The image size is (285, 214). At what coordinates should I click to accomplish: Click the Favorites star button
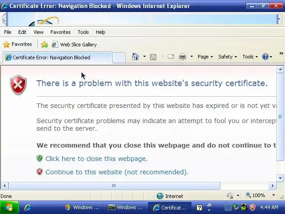pyautogui.click(x=17, y=44)
